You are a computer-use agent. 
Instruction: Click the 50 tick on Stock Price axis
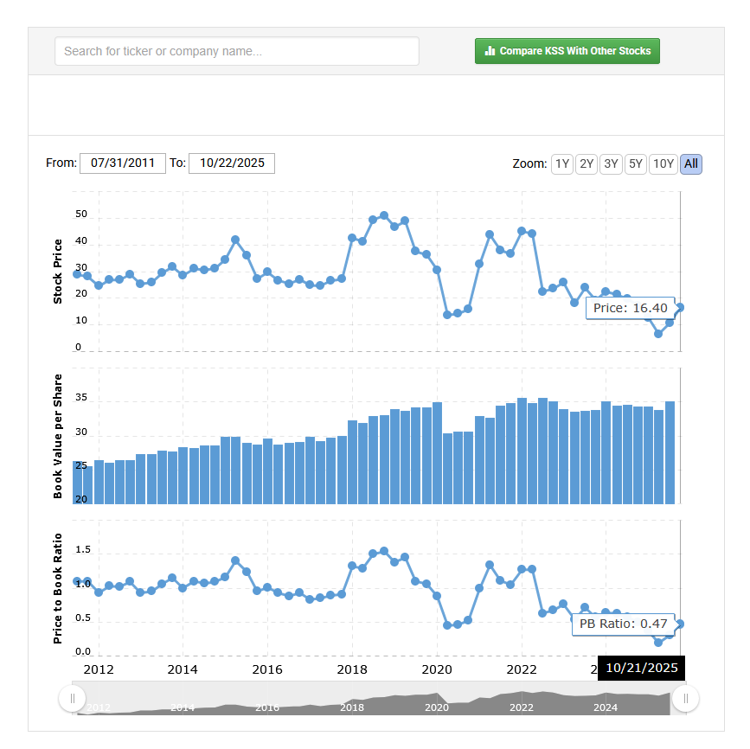coord(81,214)
